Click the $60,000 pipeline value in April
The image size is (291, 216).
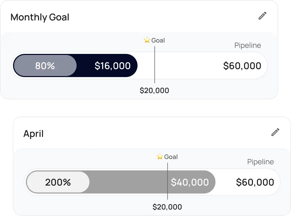pos(255,182)
